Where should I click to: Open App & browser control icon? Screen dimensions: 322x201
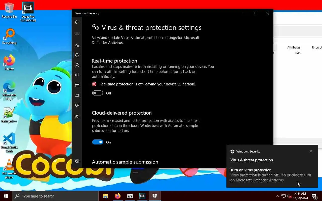[x=77, y=85]
